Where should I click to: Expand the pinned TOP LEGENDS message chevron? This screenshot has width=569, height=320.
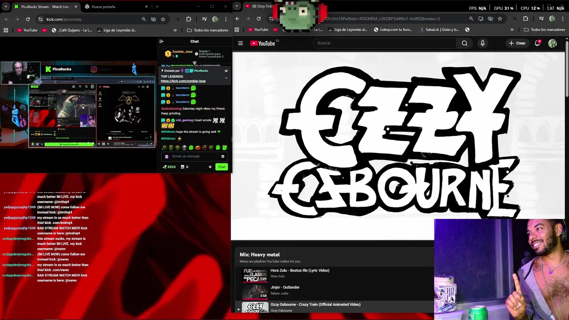[x=226, y=78]
